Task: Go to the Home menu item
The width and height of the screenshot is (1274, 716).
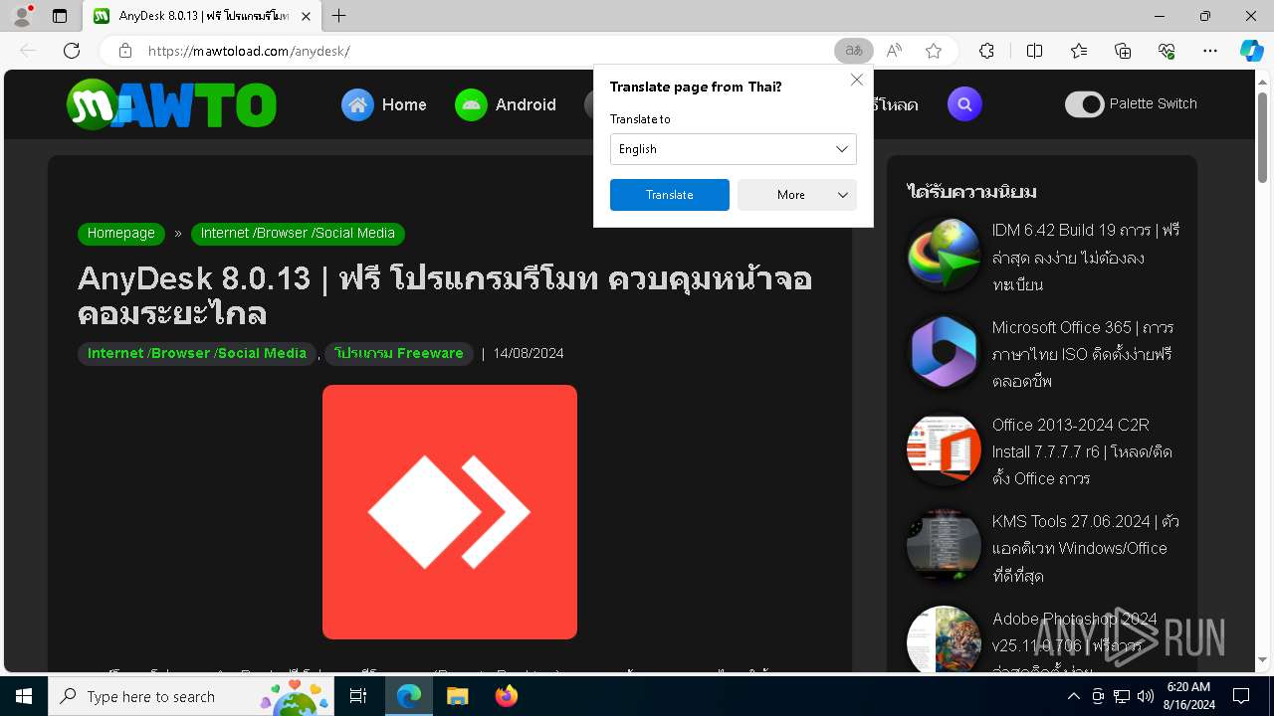Action: tap(384, 104)
